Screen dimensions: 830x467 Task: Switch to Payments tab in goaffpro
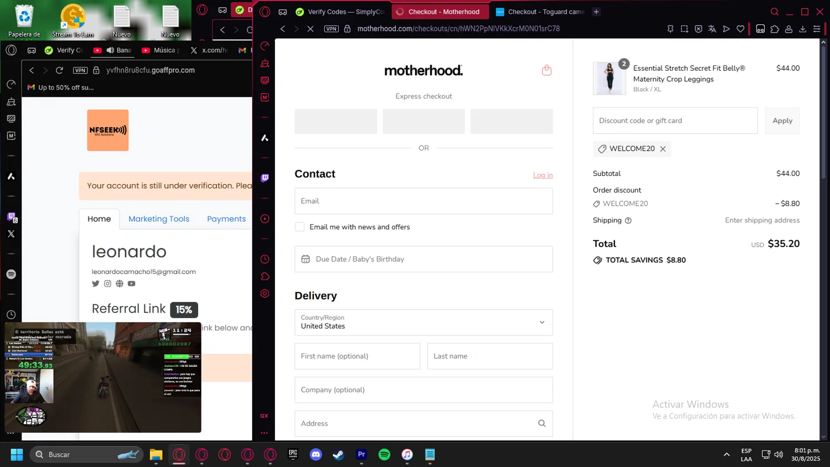(x=226, y=219)
